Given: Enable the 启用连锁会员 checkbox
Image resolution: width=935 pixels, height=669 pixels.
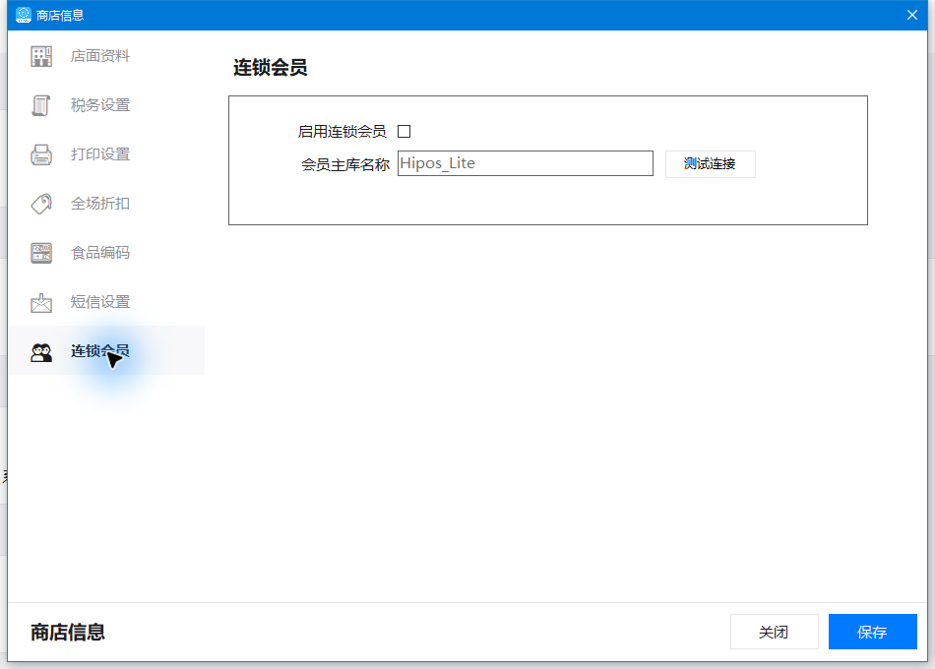Looking at the screenshot, I should pyautogui.click(x=405, y=131).
